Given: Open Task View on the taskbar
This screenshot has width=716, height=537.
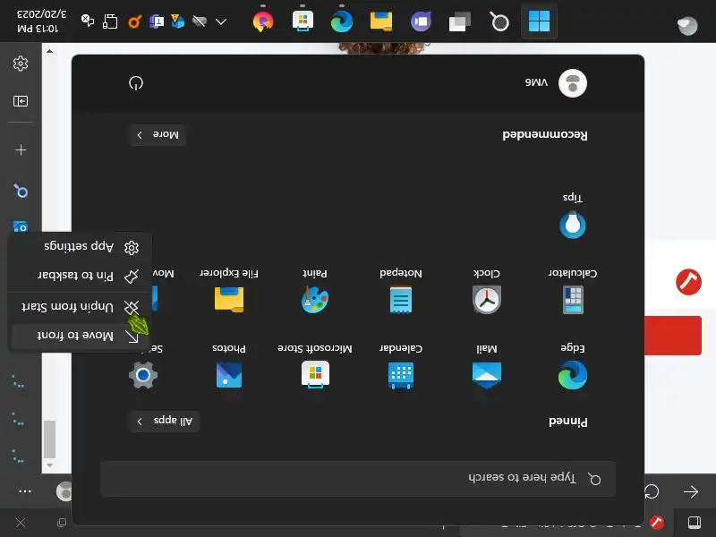Looking at the screenshot, I should pyautogui.click(x=460, y=21).
